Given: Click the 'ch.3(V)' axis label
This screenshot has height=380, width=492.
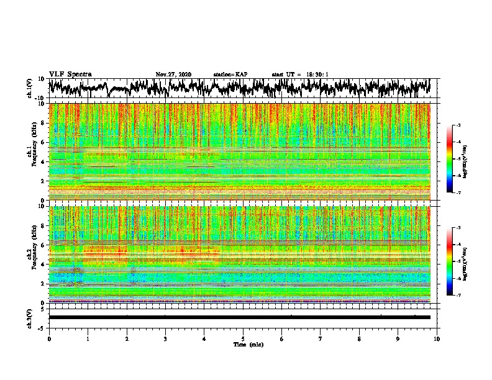Looking at the screenshot, I should pos(30,319).
